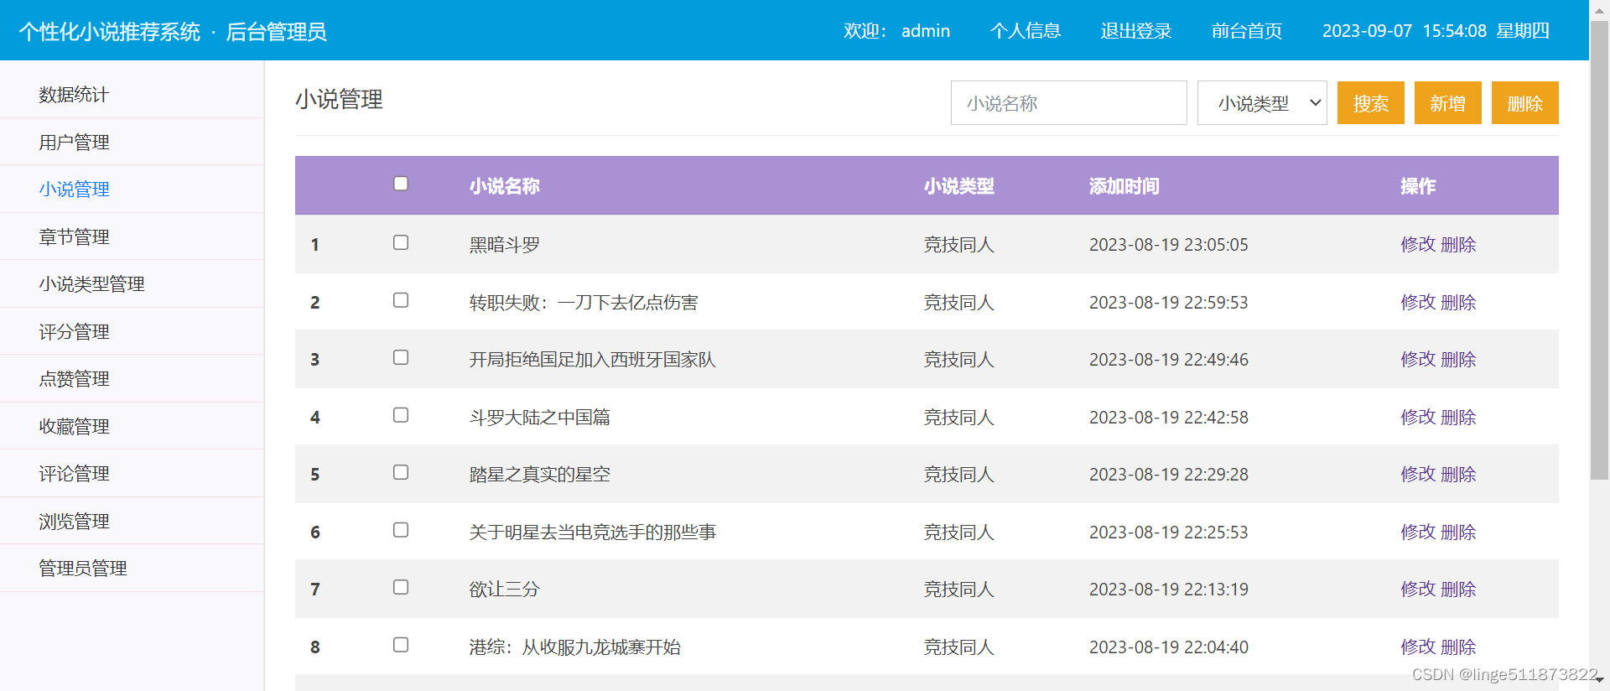Image resolution: width=1610 pixels, height=691 pixels.
Task: Click 修改 for 关于明星去当电竞选手的那些事
Action: click(1418, 532)
